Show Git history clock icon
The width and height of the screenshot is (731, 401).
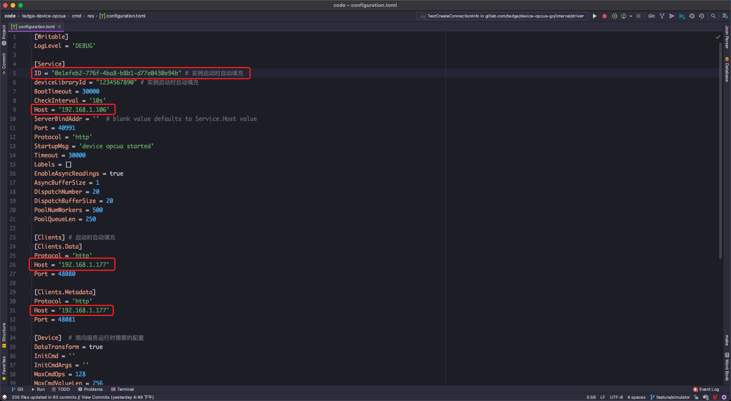tap(692, 16)
